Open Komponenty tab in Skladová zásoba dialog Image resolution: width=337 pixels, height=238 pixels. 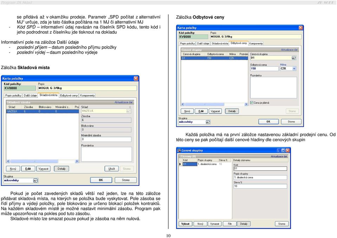tap(88, 95)
